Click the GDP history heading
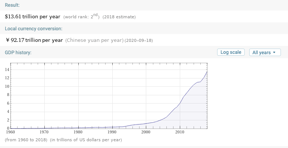 tap(18, 52)
